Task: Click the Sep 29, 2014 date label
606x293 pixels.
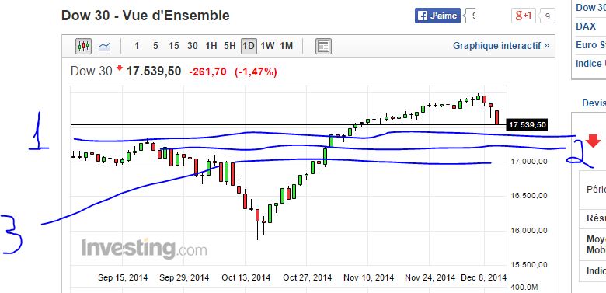Action: pos(184,277)
